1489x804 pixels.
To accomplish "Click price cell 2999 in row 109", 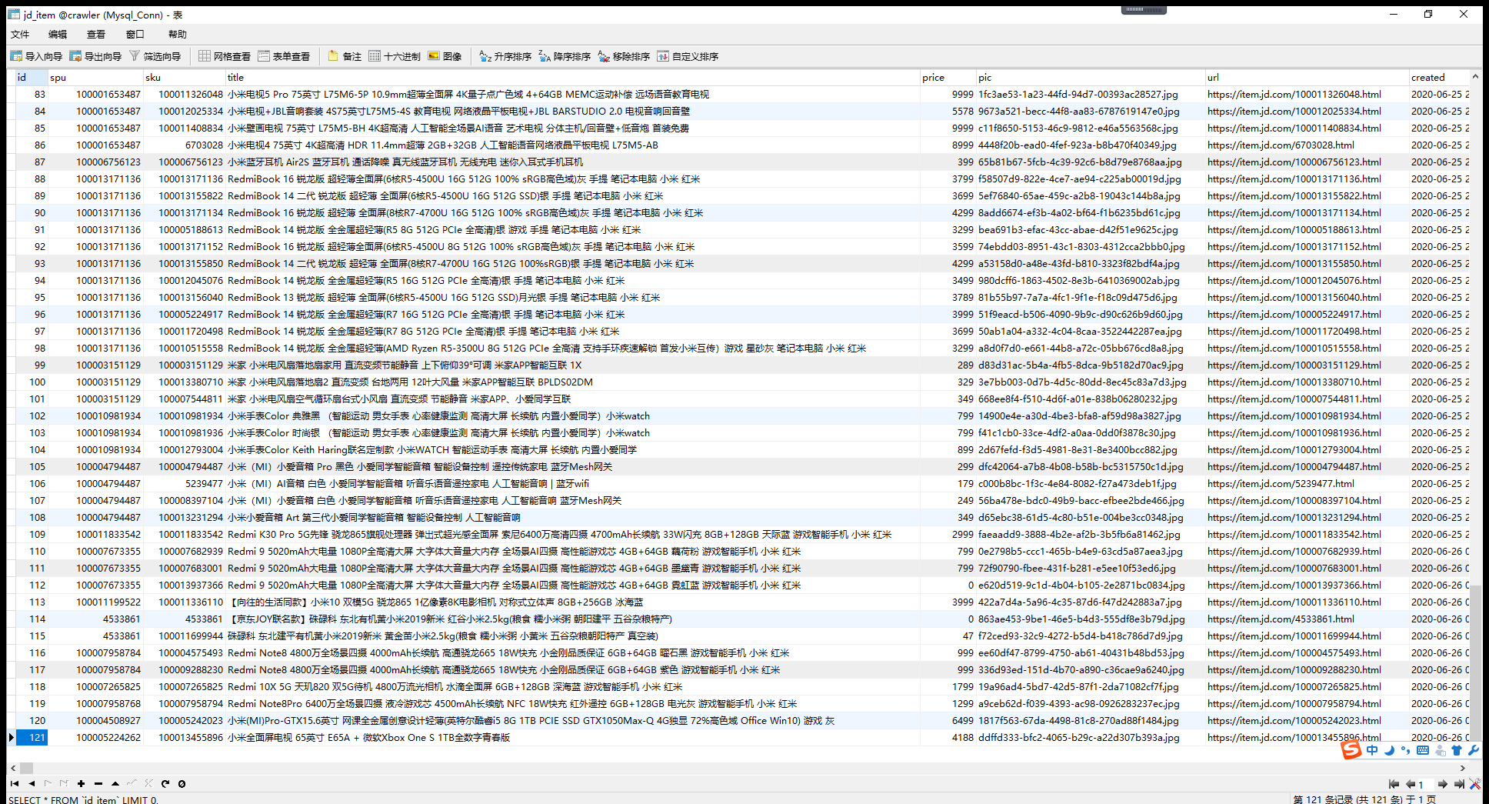I will pyautogui.click(x=948, y=534).
